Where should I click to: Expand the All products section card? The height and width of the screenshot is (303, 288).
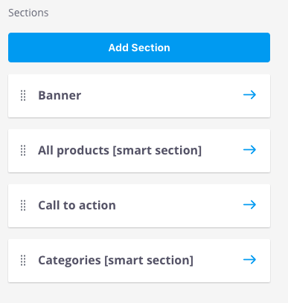(139, 151)
